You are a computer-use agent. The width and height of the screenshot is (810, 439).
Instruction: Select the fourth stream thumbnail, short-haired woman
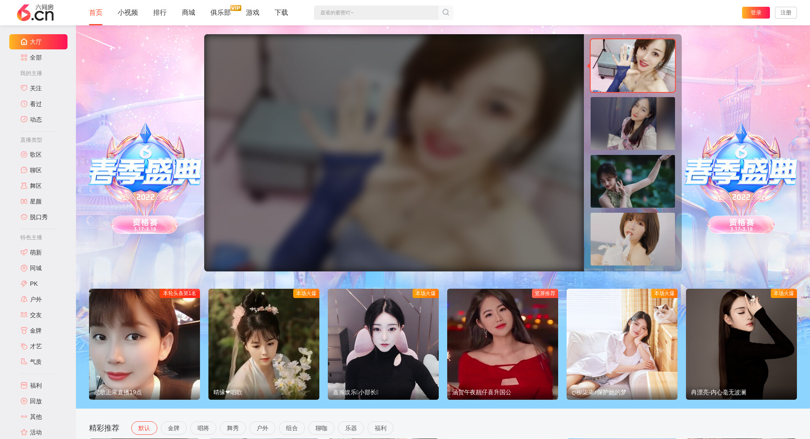(x=633, y=239)
